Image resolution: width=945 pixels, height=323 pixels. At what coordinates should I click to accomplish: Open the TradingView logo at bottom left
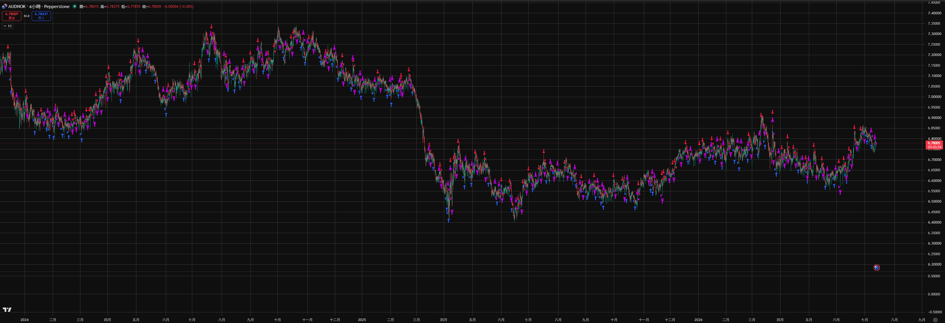point(7,309)
